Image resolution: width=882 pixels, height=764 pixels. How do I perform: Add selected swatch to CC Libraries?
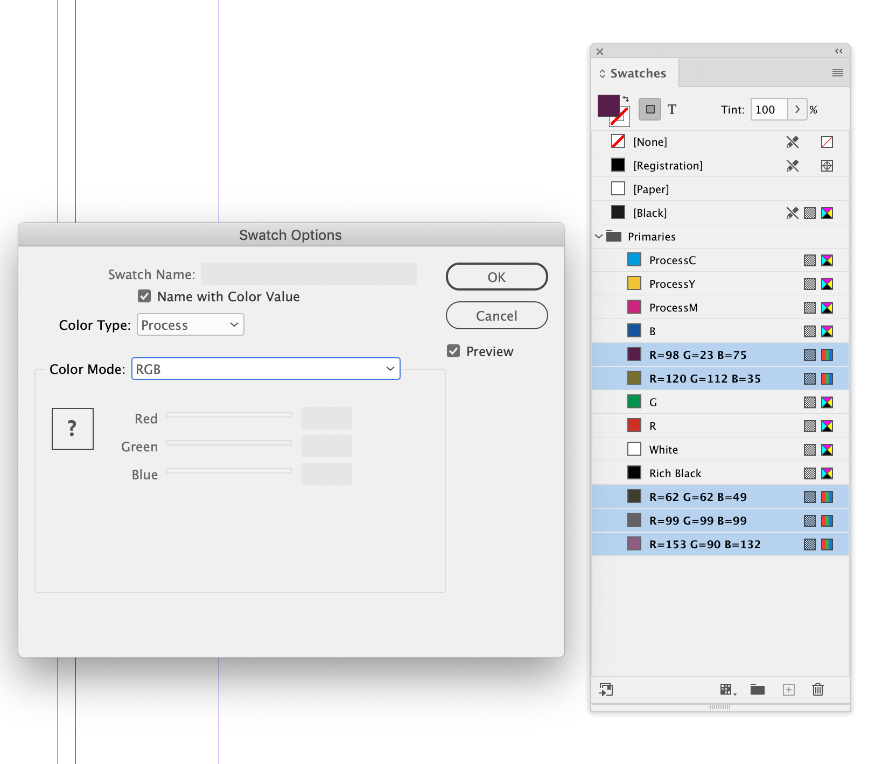coord(606,689)
